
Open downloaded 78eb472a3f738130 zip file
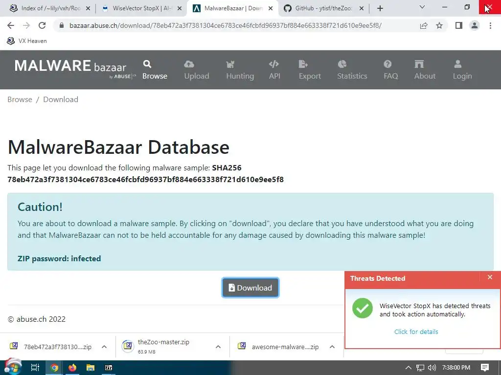tap(51, 347)
